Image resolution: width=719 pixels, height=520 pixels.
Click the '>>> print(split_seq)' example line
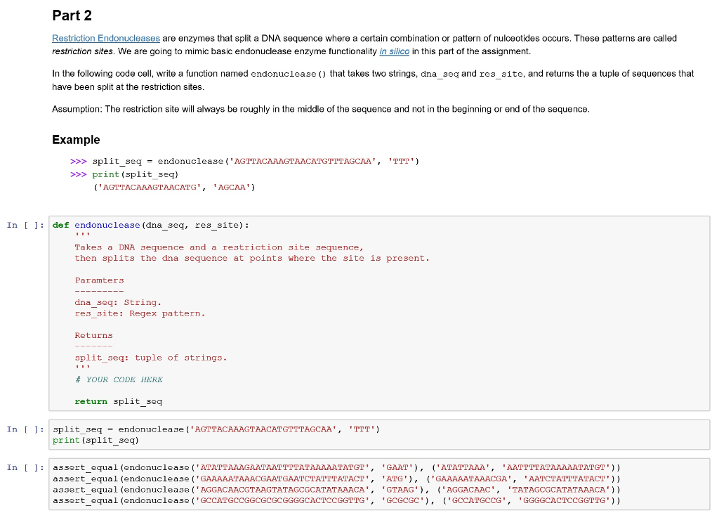tap(124, 174)
